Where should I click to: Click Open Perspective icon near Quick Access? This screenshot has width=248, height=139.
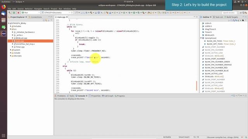[x=241, y=13]
